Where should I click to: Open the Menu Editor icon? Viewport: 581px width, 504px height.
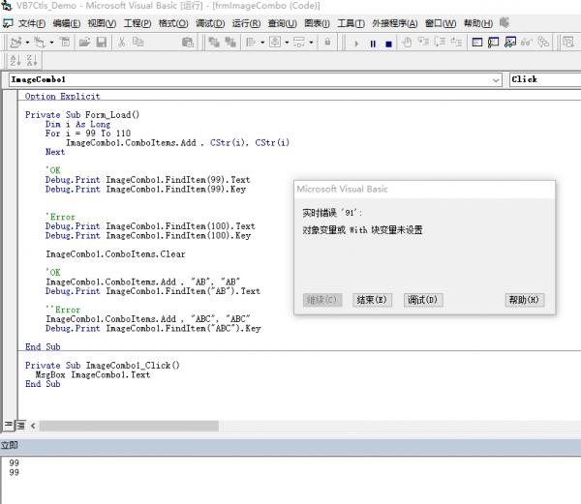coord(65,43)
